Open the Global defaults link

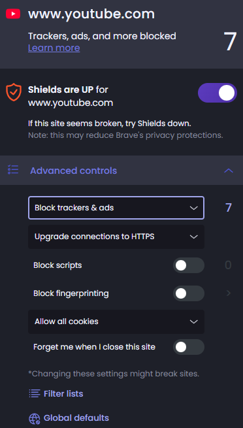click(76, 418)
